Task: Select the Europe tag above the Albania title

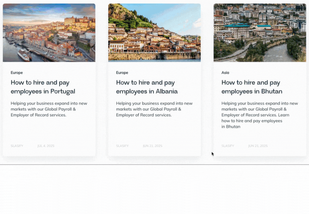Action: point(122,73)
